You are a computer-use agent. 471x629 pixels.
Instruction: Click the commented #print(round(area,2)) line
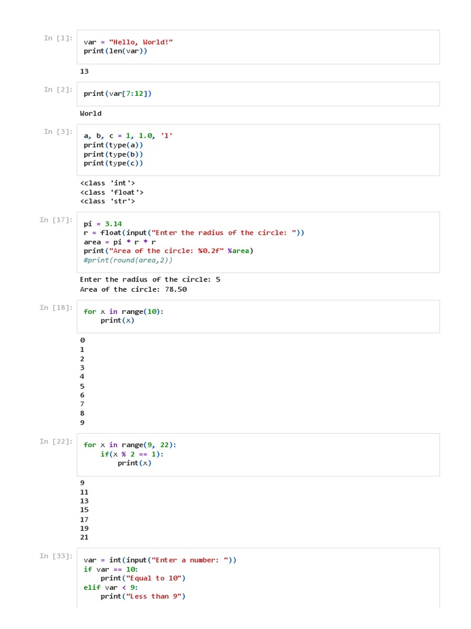[x=128, y=260]
